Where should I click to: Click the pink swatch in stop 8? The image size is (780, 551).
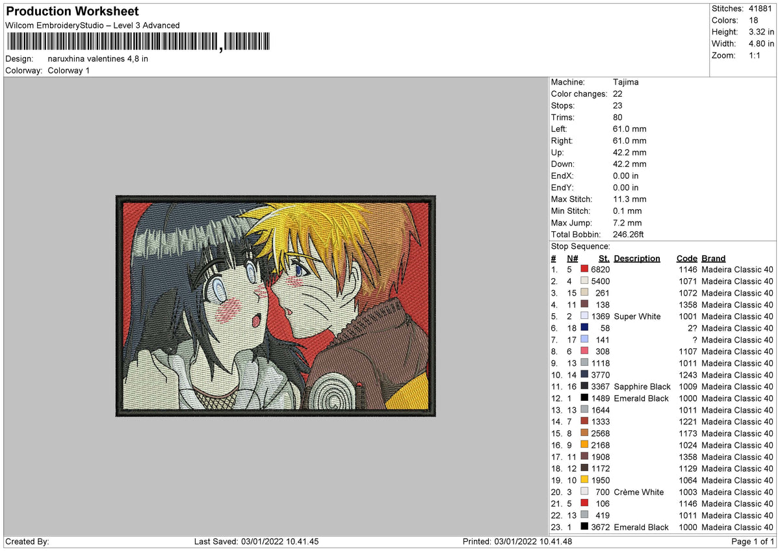pos(584,352)
